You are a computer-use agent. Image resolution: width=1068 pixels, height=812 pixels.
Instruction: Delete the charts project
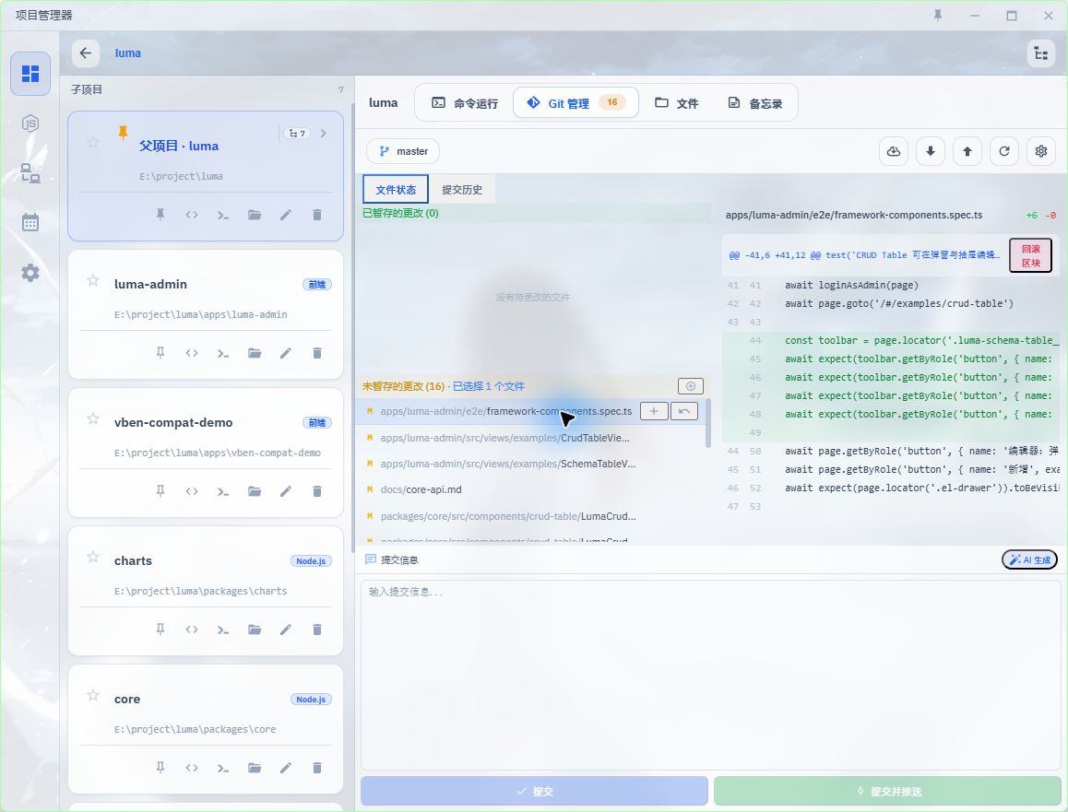pos(316,629)
